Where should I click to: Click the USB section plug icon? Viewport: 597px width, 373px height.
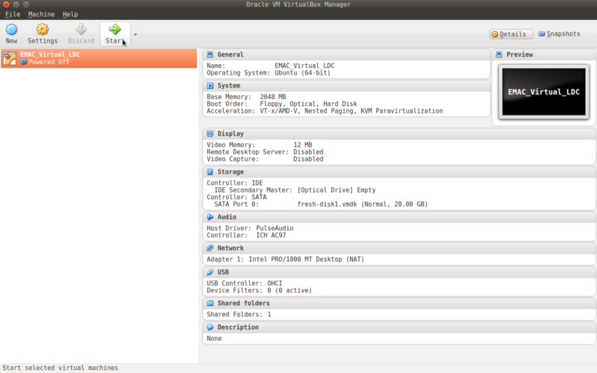point(210,272)
